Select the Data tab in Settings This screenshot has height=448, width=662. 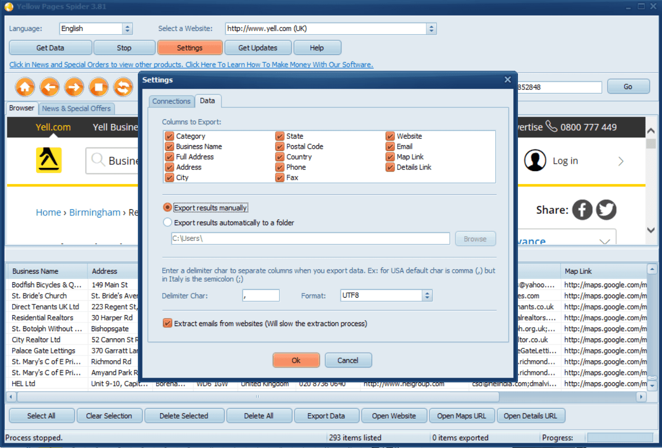coord(208,101)
